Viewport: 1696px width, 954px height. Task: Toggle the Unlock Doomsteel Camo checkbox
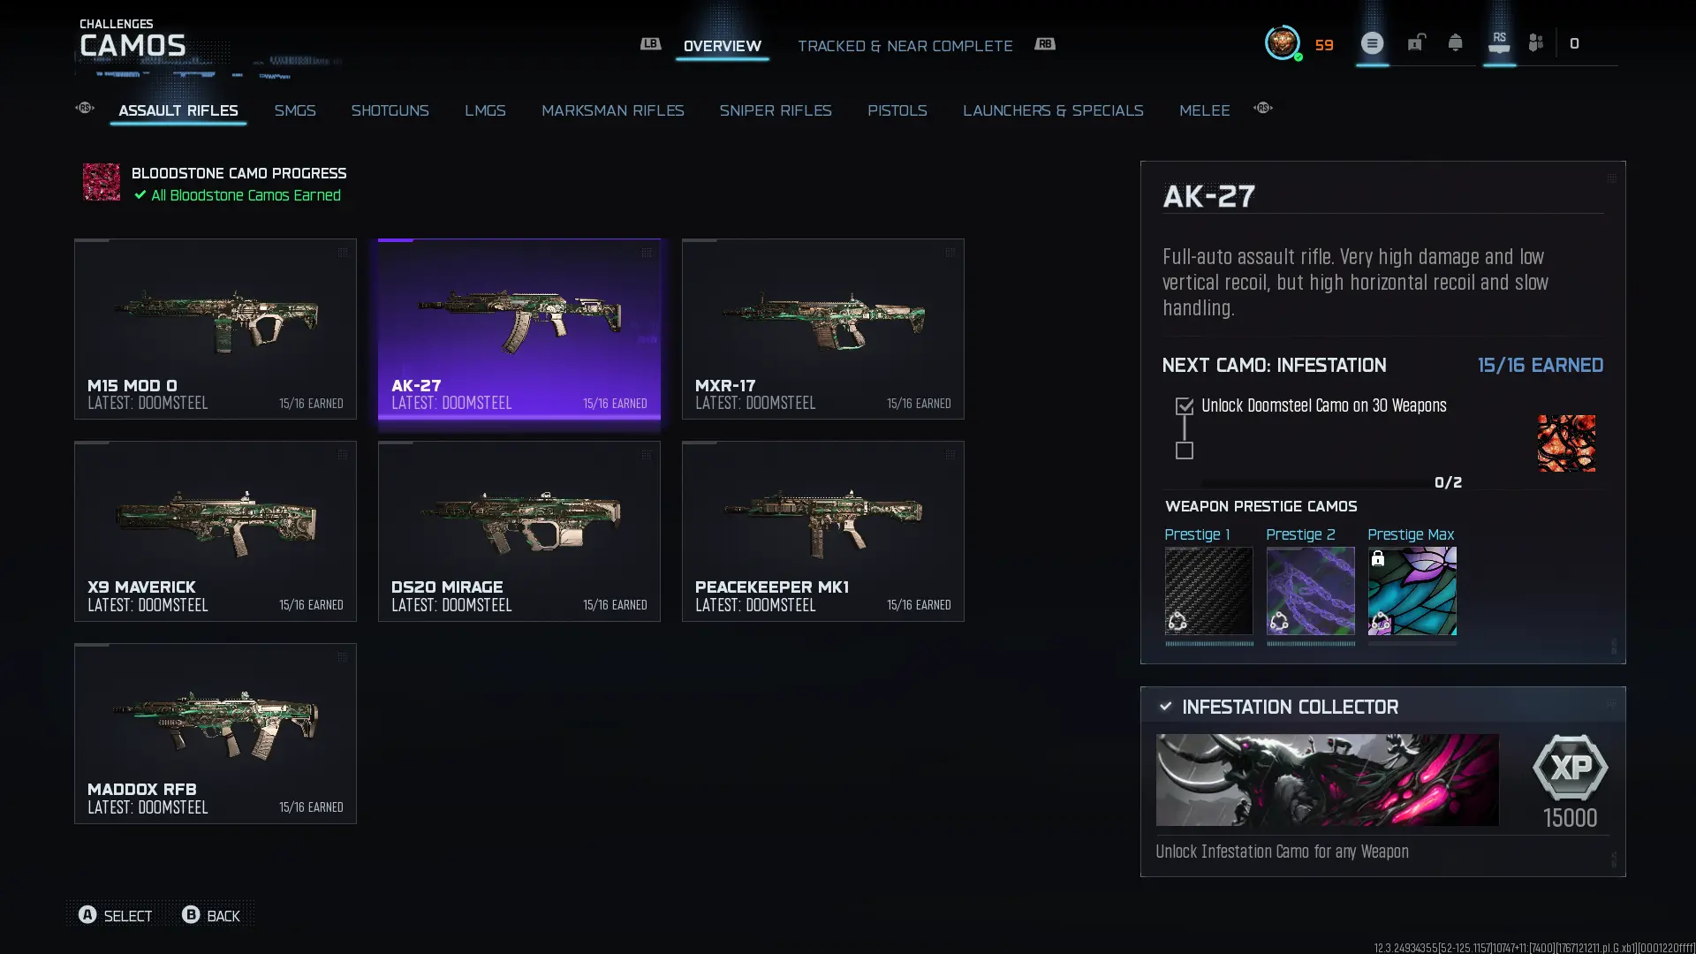(x=1185, y=406)
